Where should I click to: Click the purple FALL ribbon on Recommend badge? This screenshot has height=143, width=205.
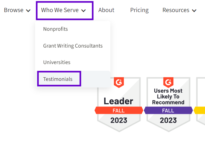click(x=168, y=110)
